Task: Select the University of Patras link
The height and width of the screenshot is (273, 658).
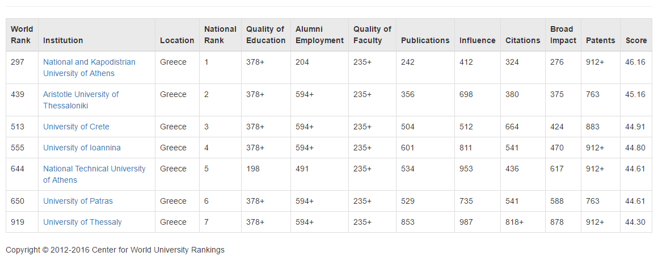Action: point(78,201)
